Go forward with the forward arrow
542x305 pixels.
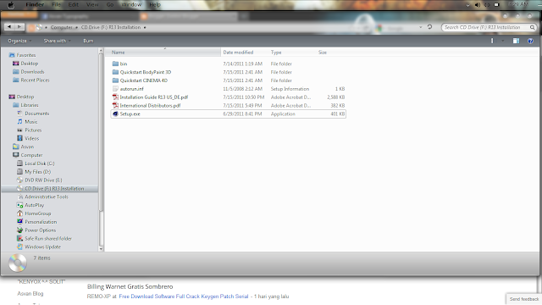19,26
